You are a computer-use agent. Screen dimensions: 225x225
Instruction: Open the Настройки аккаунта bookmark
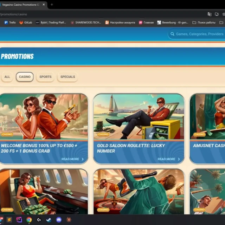tap(120, 22)
